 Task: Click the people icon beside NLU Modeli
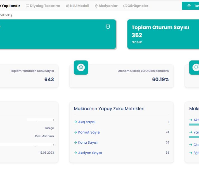(x=68, y=6)
